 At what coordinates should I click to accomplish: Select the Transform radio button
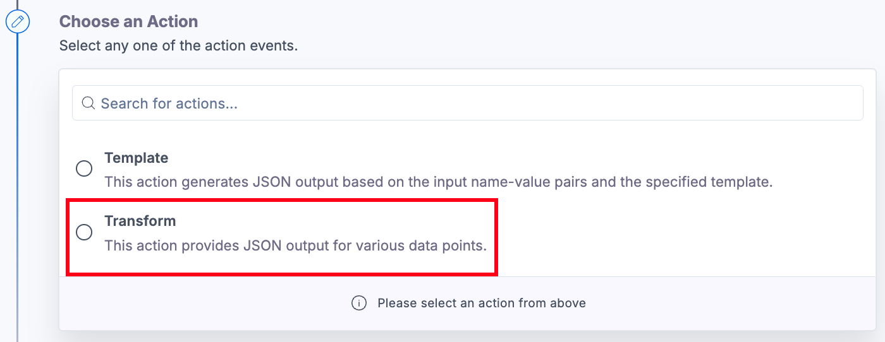[84, 232]
